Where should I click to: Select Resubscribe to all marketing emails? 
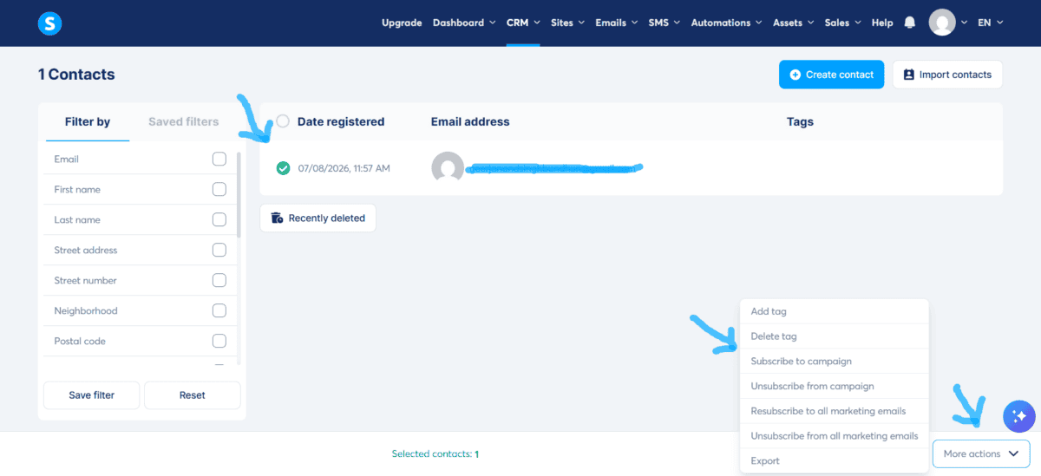click(x=835, y=411)
